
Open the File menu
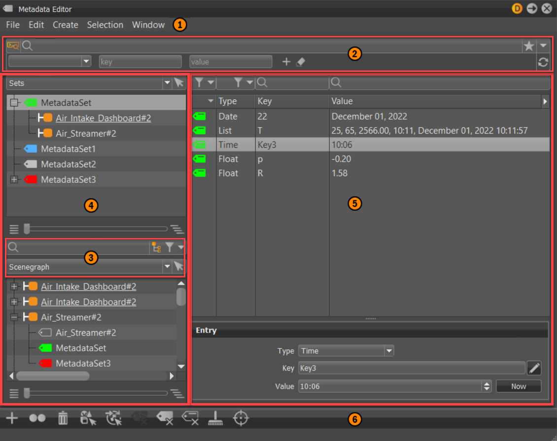coord(13,25)
